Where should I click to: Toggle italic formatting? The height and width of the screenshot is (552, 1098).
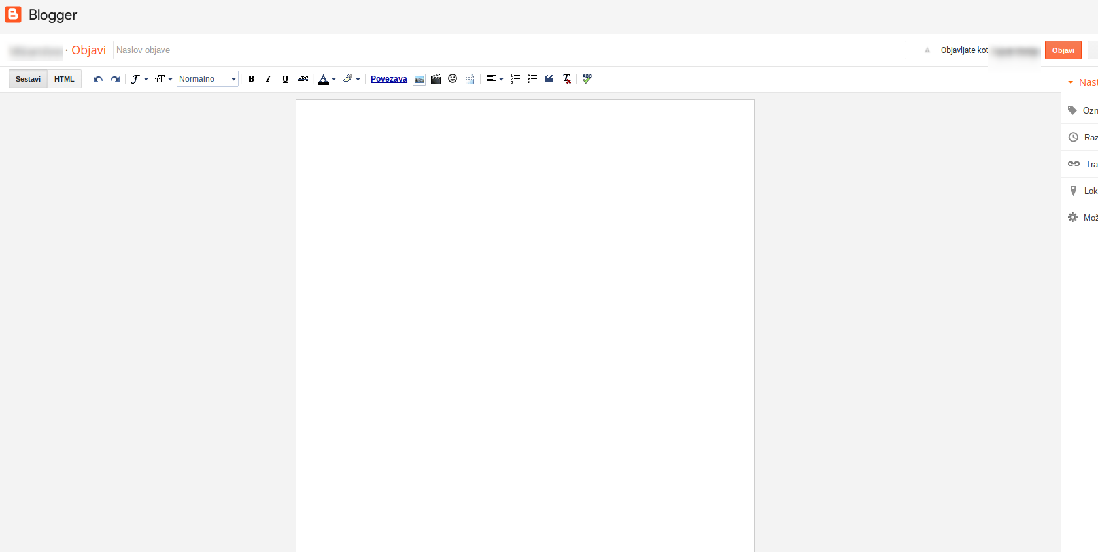[268, 79]
